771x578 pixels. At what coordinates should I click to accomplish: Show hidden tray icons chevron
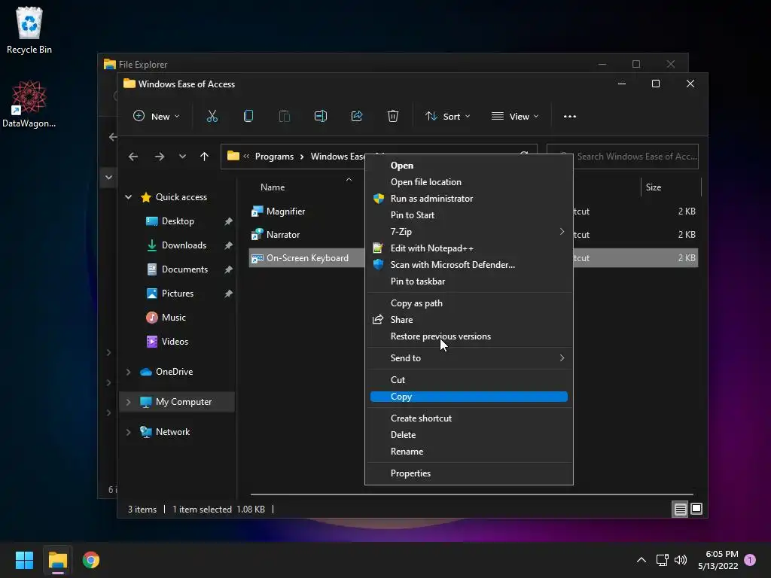coord(641,560)
